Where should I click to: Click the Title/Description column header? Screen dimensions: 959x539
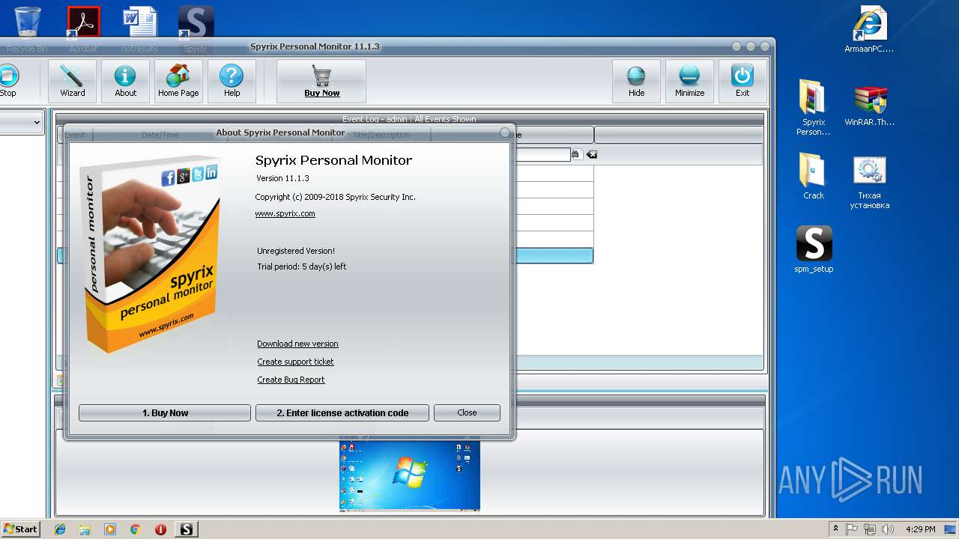(381, 135)
